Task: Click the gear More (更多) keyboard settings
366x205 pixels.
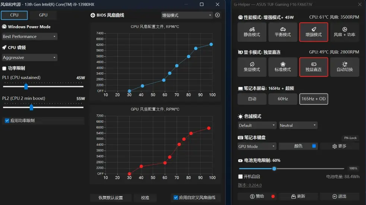Action: click(340, 146)
